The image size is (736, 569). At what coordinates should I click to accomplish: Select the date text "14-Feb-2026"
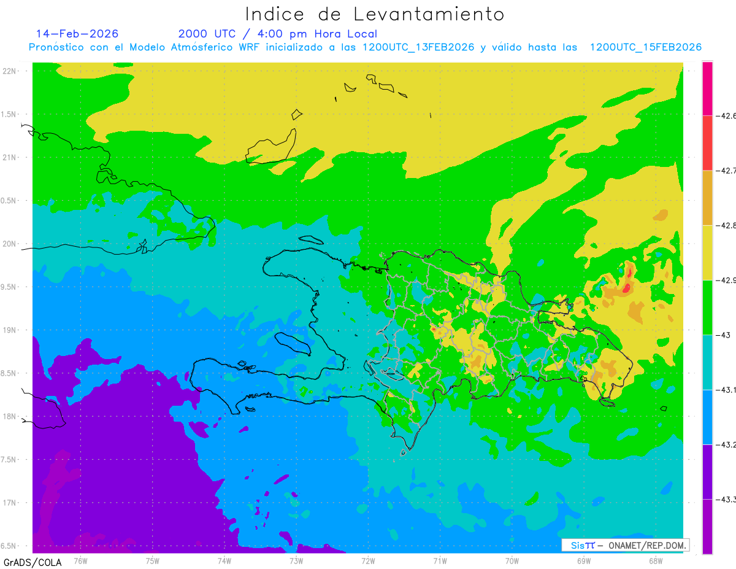pyautogui.click(x=77, y=34)
